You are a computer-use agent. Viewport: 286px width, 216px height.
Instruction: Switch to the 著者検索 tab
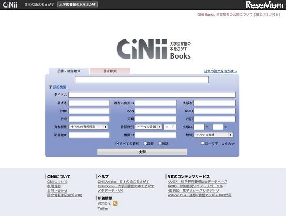pos(110,71)
